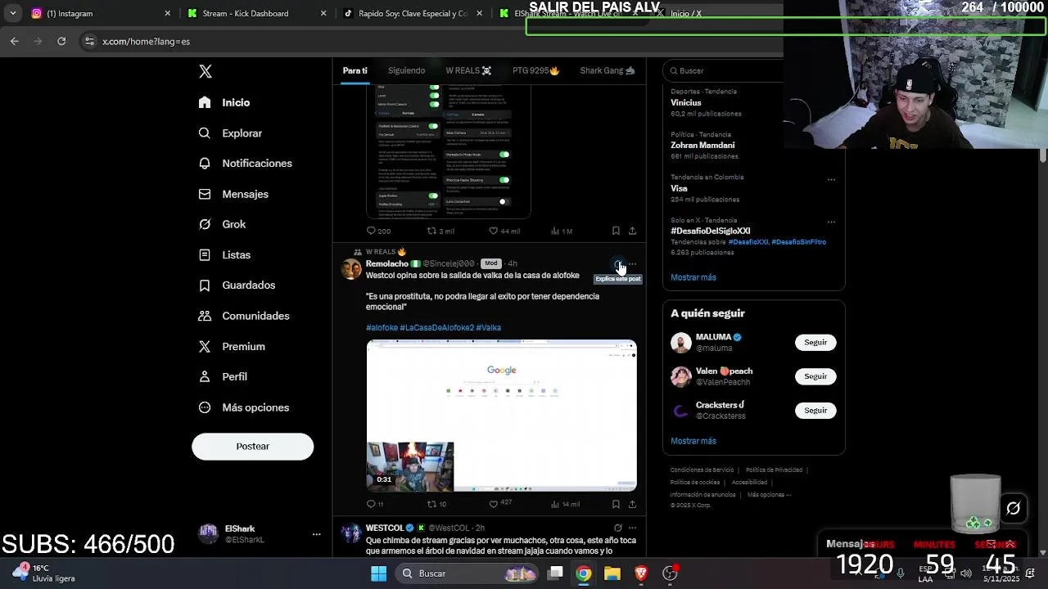Open Perfil in the sidebar
1048x589 pixels.
[223, 376]
